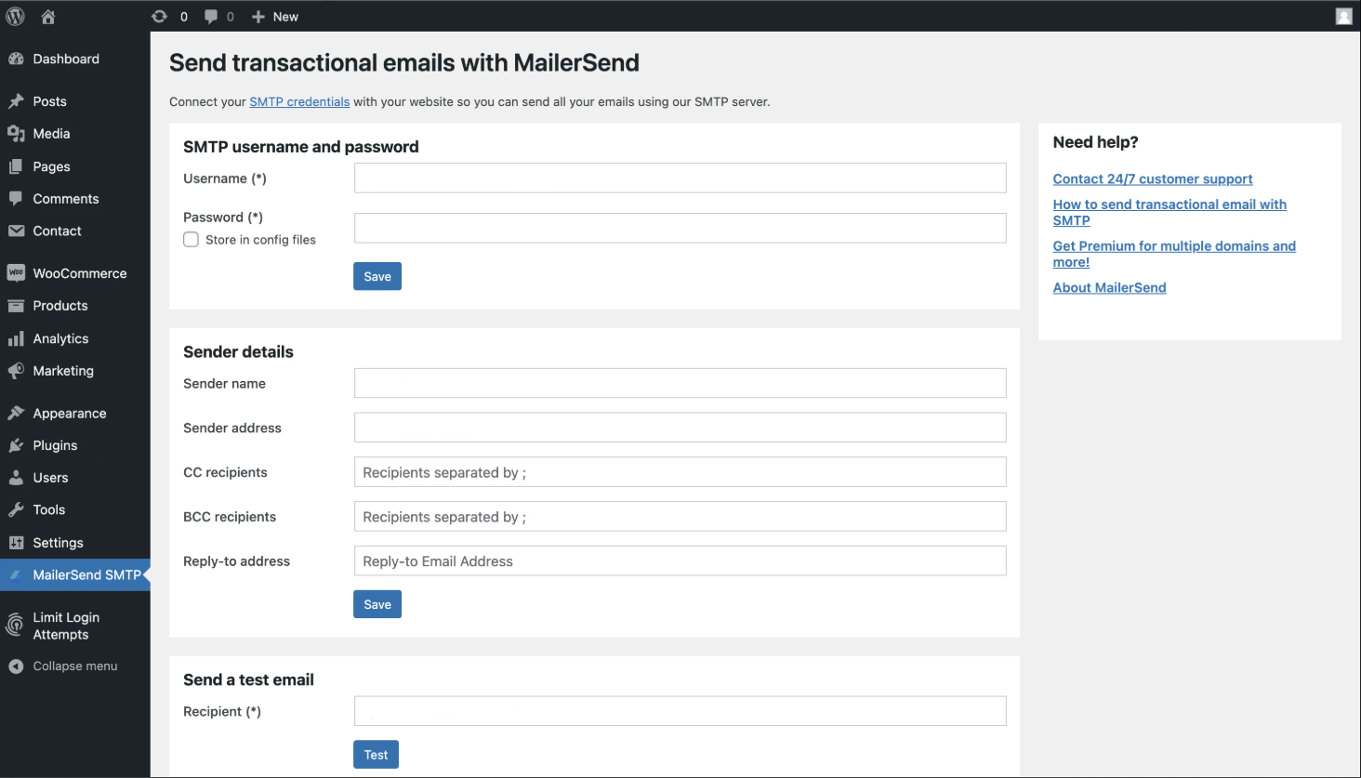The width and height of the screenshot is (1361, 778).
Task: Click the WordPress logo in the admin bar
Action: (x=15, y=16)
